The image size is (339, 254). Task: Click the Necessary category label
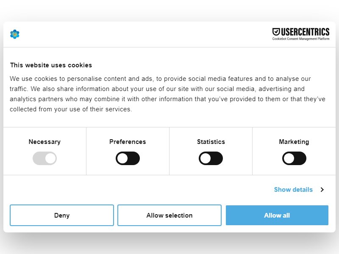pos(44,142)
